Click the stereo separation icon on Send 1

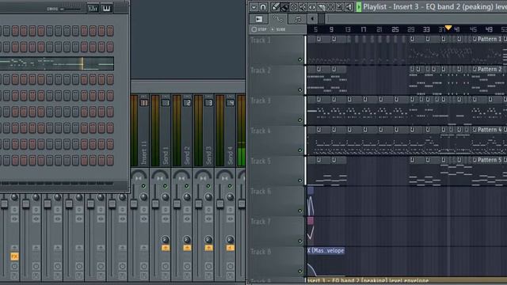click(160, 178)
